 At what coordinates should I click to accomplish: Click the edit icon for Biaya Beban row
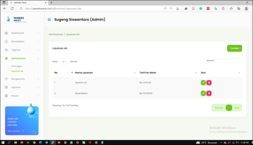[x=203, y=93]
